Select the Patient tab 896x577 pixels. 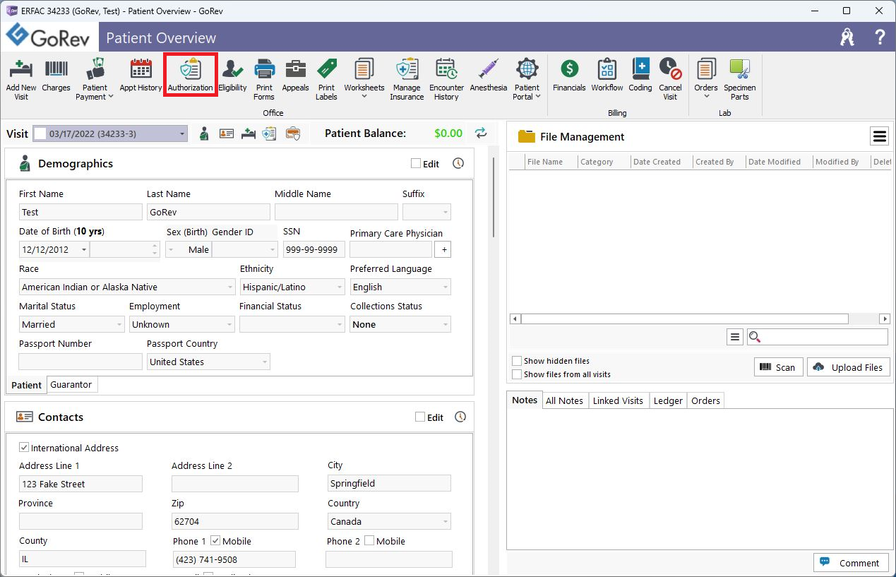click(27, 385)
